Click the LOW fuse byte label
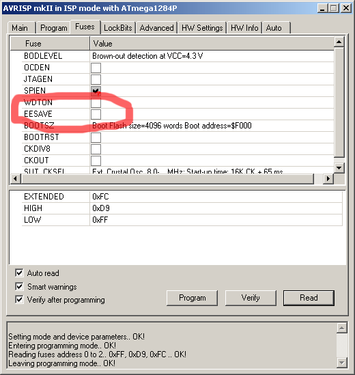355x375 pixels. click(33, 220)
